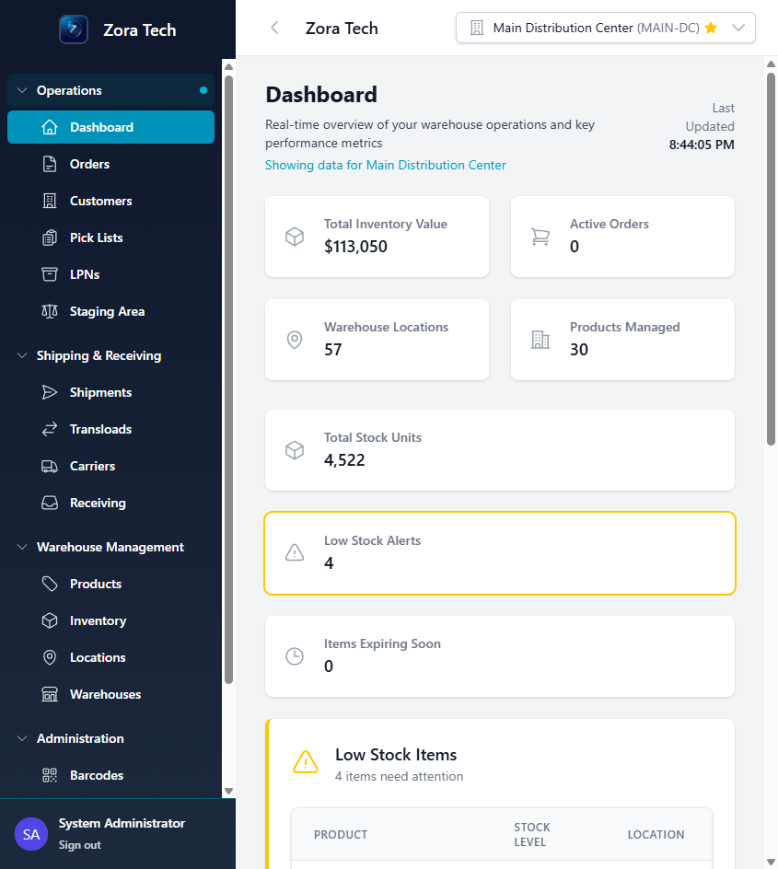Select Customers in the sidebar
Viewport: 778px width, 869px height.
99,201
